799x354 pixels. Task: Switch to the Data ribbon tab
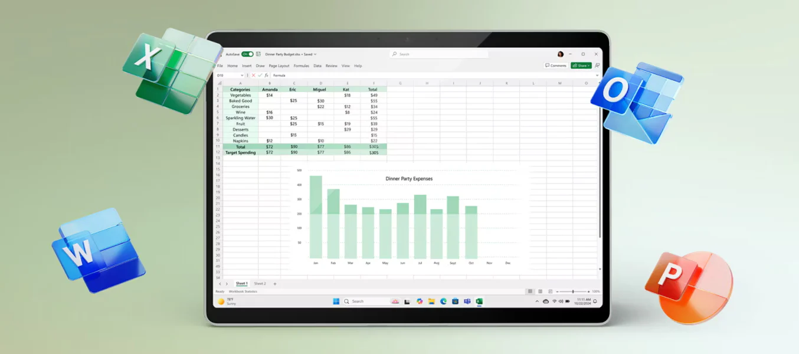tap(317, 66)
